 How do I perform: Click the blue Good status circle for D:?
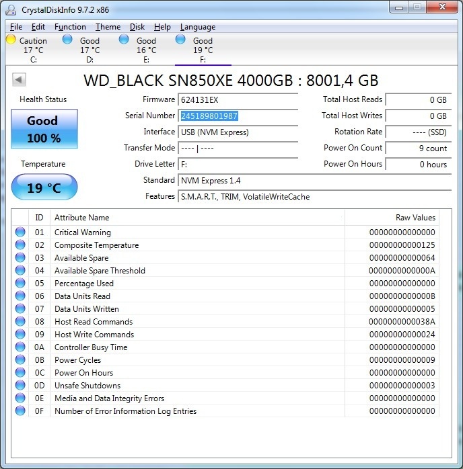coord(67,40)
